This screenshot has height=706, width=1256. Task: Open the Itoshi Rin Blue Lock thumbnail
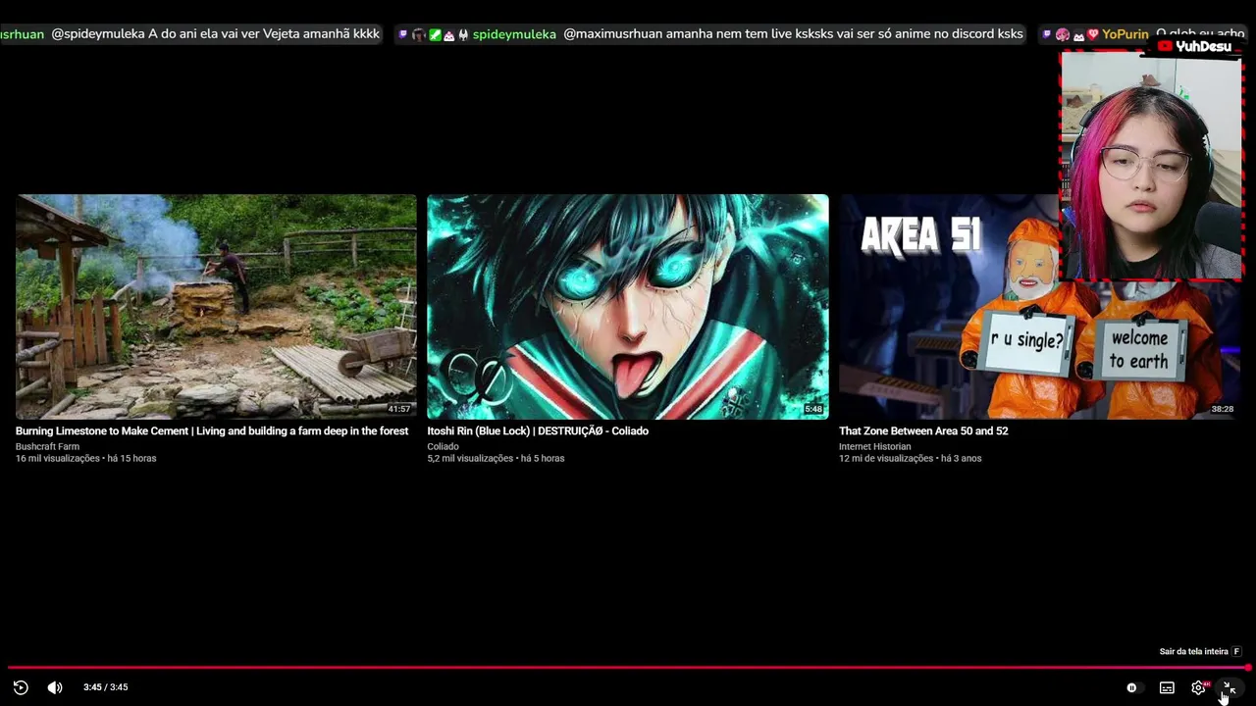(628, 307)
